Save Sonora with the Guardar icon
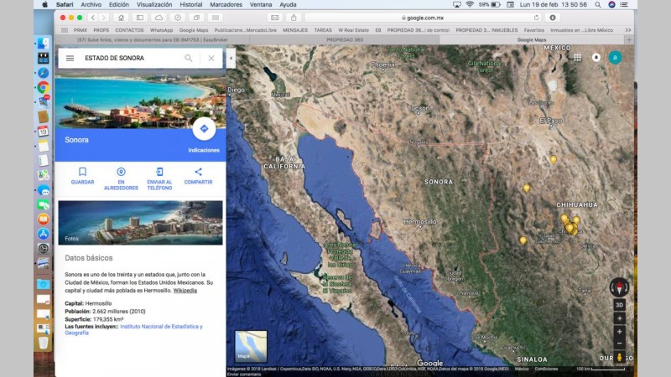Viewport: 671px width, 377px height. click(x=82, y=172)
